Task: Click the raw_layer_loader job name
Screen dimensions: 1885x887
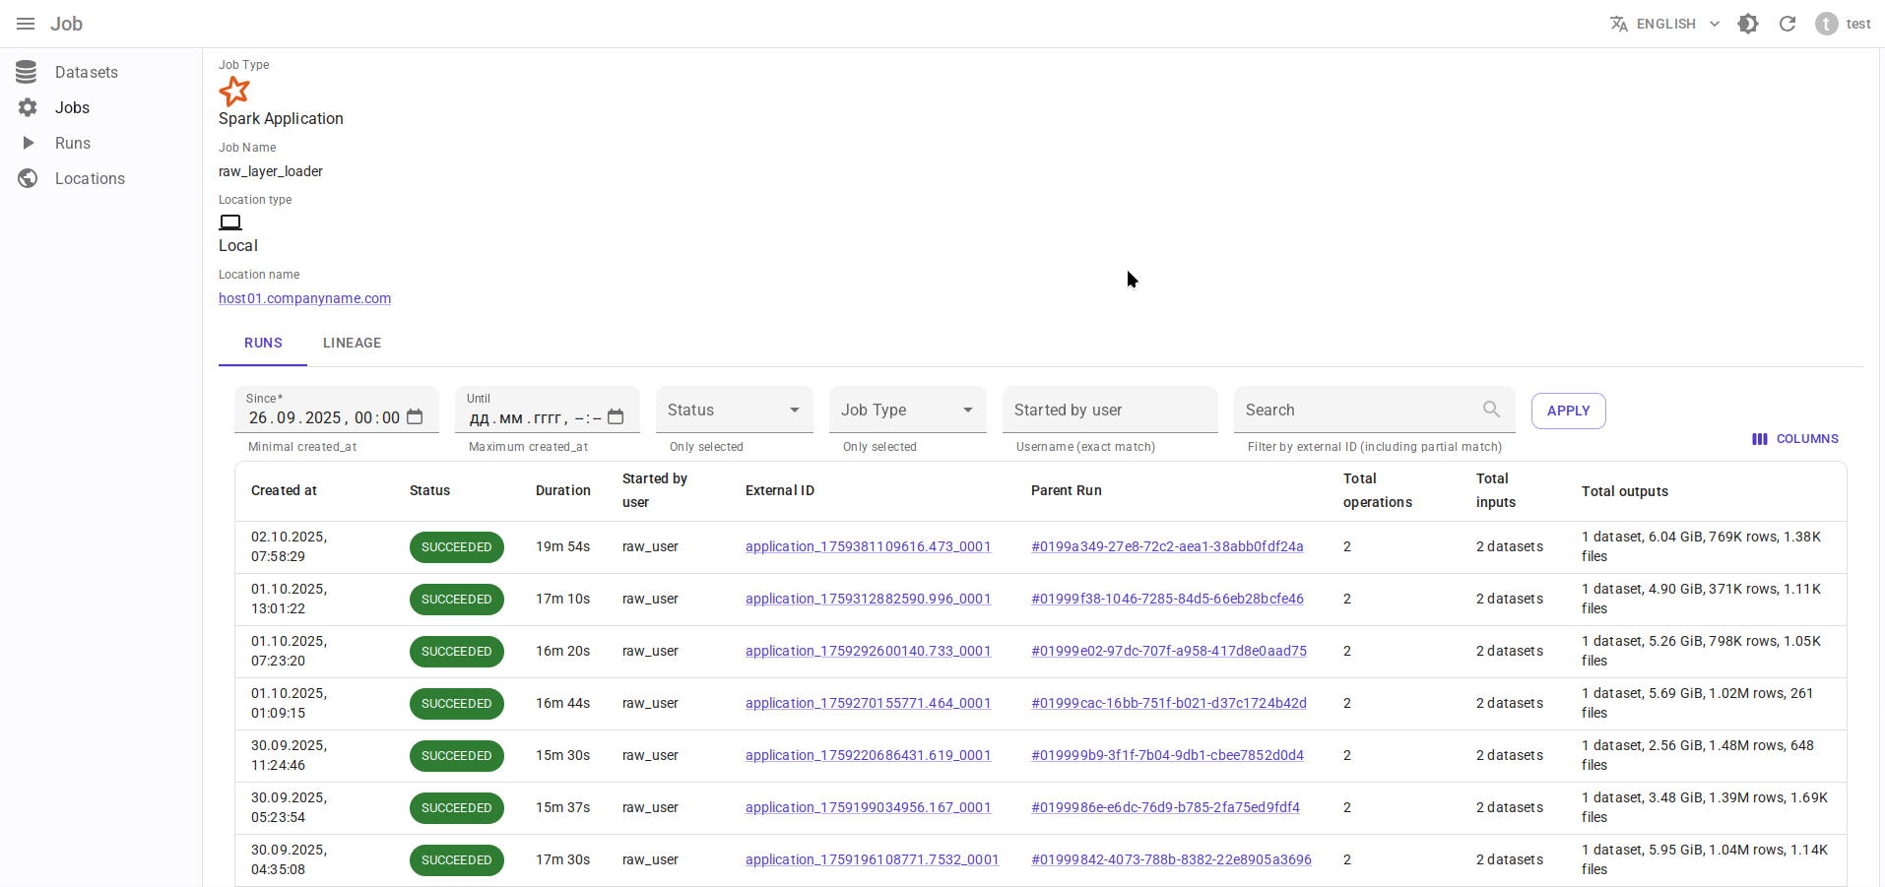Action: tap(271, 171)
